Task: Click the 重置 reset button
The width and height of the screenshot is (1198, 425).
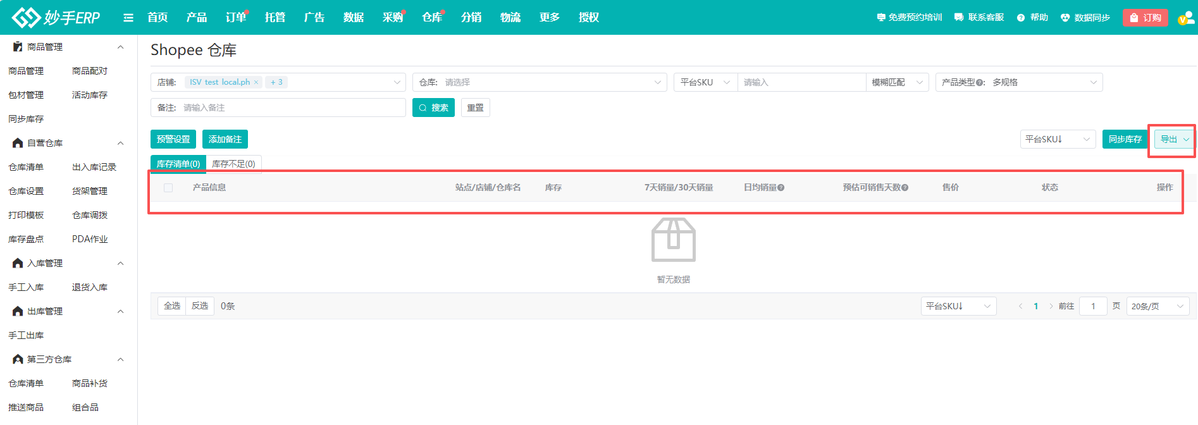Action: 476,108
